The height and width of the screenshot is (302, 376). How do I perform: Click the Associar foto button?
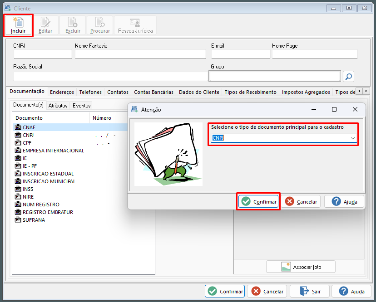301,267
